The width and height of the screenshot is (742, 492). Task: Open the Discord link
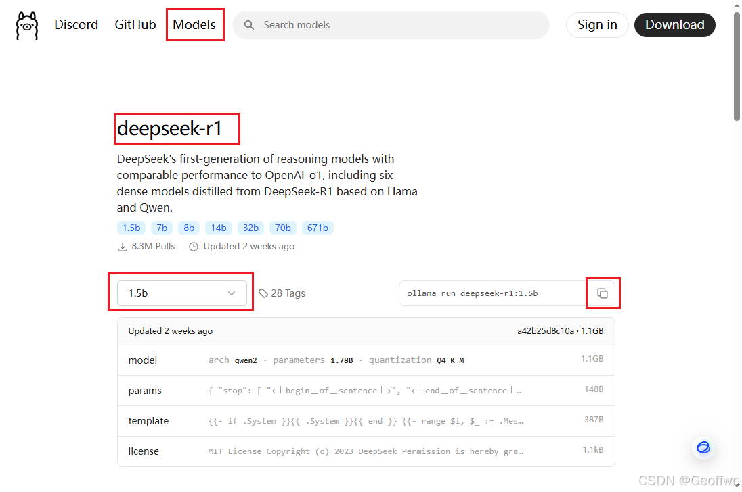[77, 24]
